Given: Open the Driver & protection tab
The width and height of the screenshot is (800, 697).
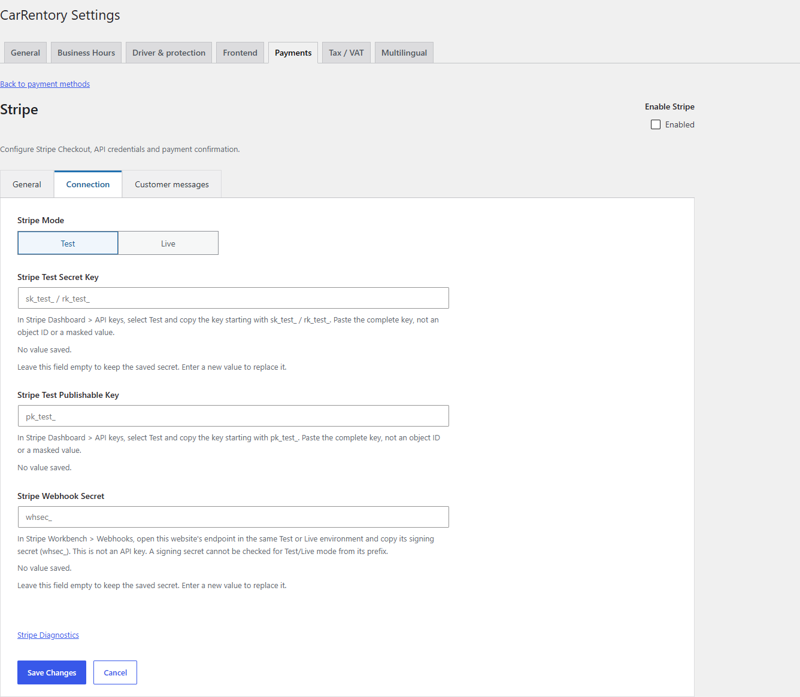Looking at the screenshot, I should (169, 53).
